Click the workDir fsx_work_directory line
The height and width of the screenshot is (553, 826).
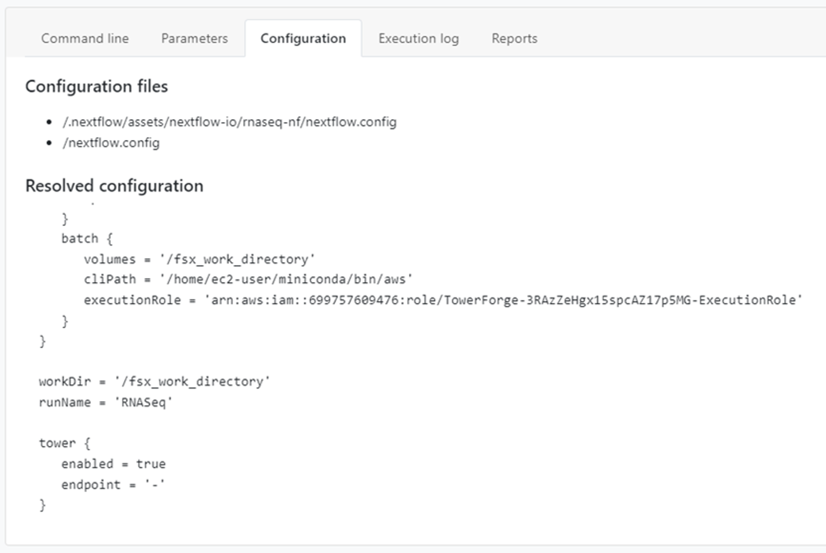(x=154, y=382)
